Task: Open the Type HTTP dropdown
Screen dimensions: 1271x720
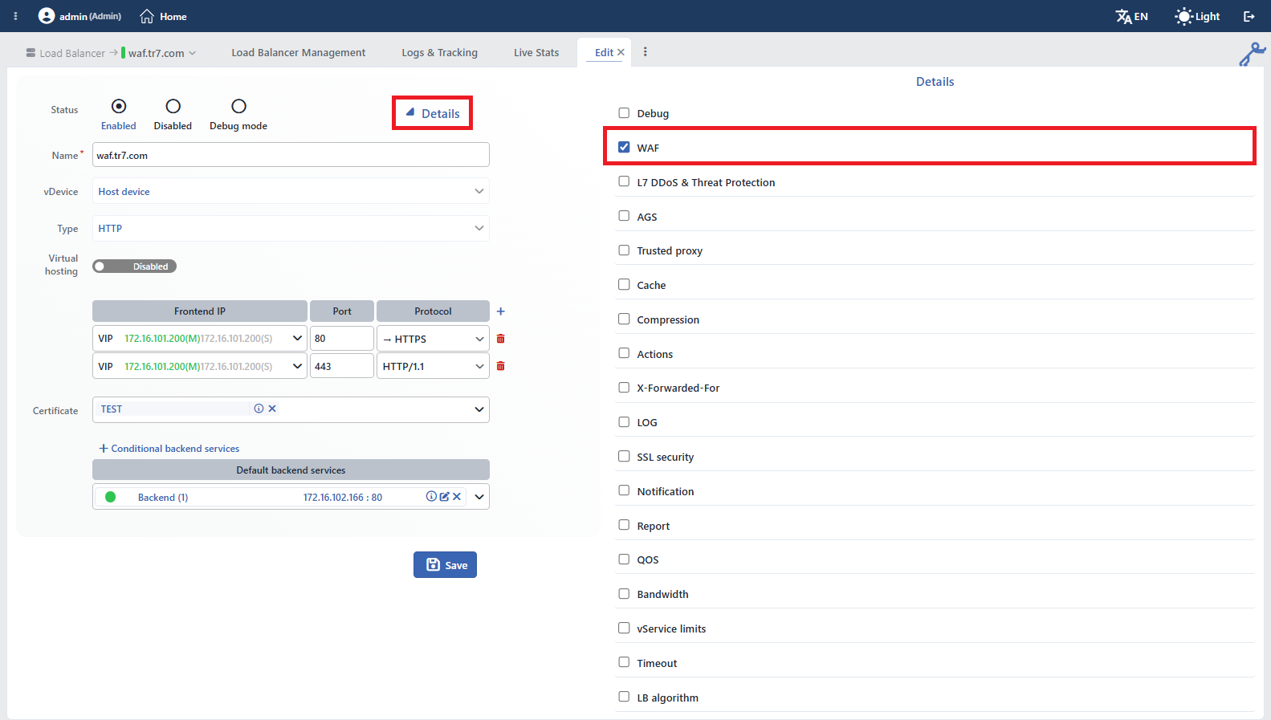Action: click(x=291, y=228)
